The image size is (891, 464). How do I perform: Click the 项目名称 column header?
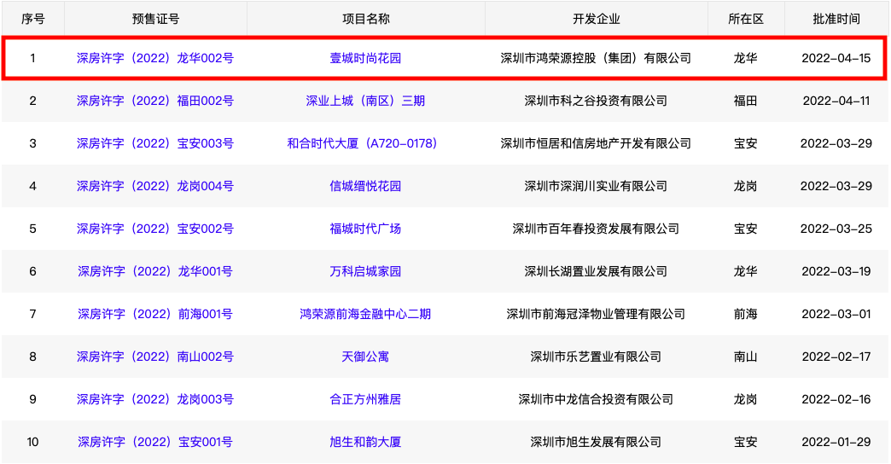tap(366, 19)
